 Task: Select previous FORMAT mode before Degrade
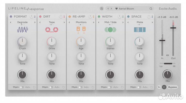(11, 22)
